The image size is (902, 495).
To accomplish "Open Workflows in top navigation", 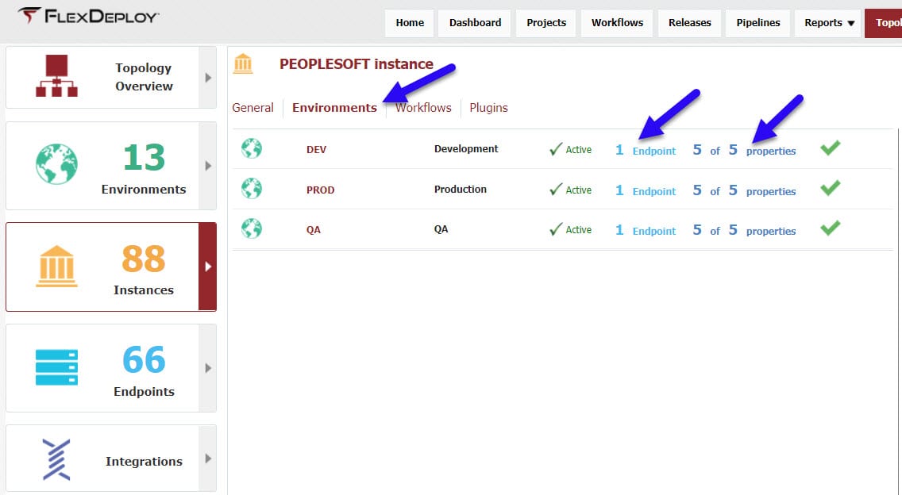I will 617,23.
